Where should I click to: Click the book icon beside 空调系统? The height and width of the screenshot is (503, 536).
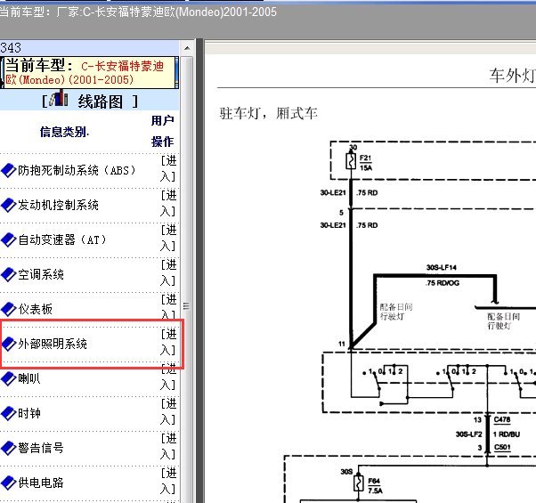(x=9, y=274)
